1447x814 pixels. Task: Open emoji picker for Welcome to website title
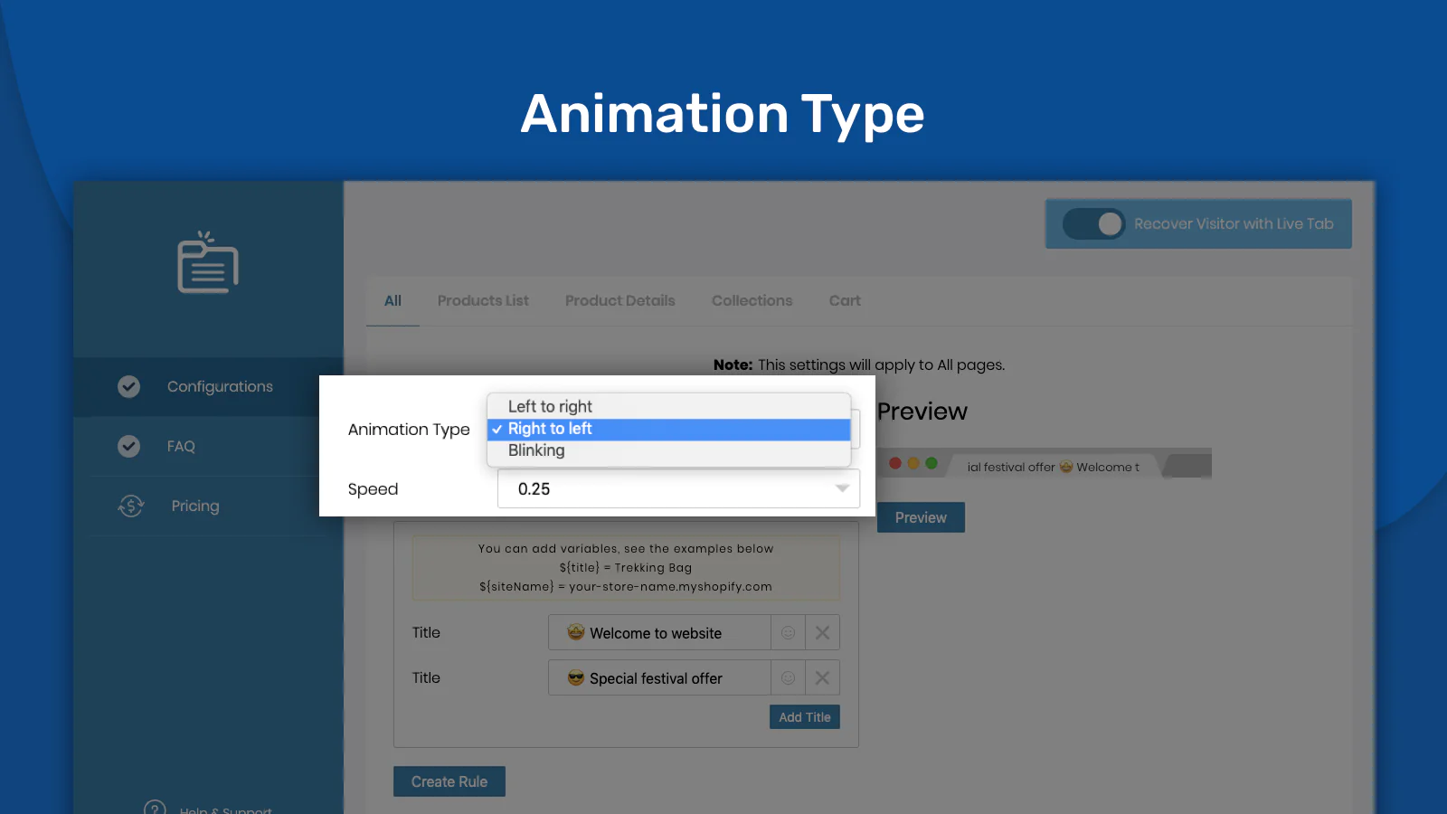pos(788,633)
